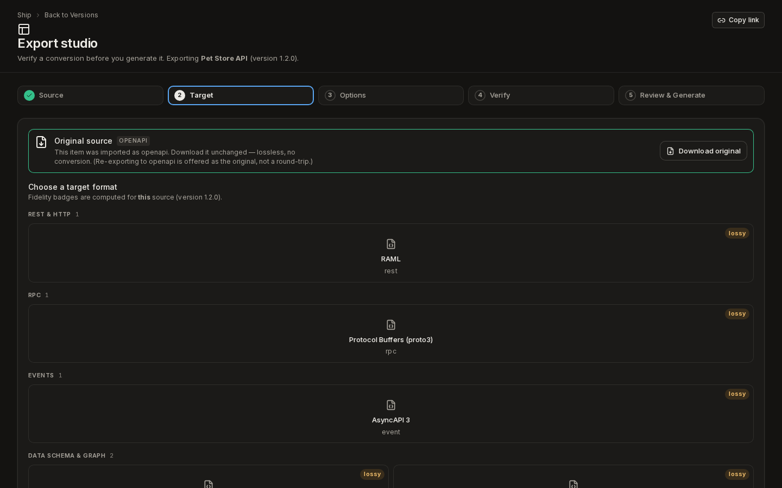The height and width of the screenshot is (488, 782).
Task: Click the green checkmark on Source step
Action: click(x=29, y=95)
